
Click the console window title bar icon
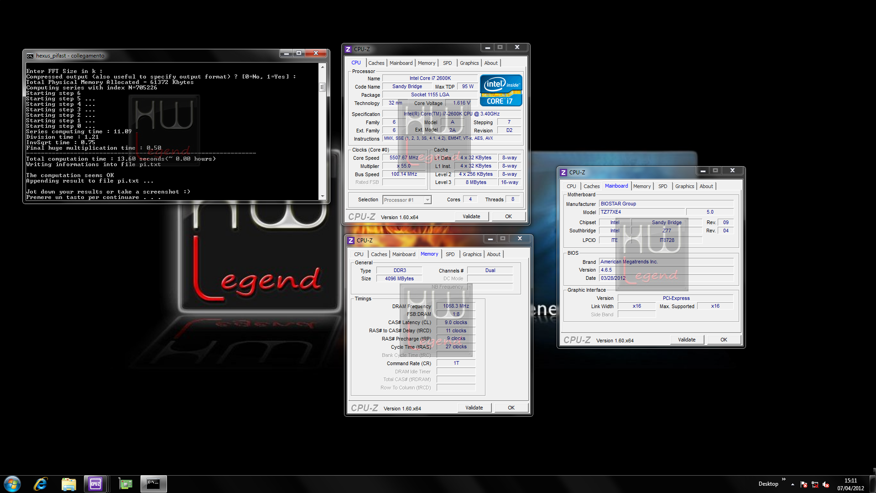[x=30, y=56]
